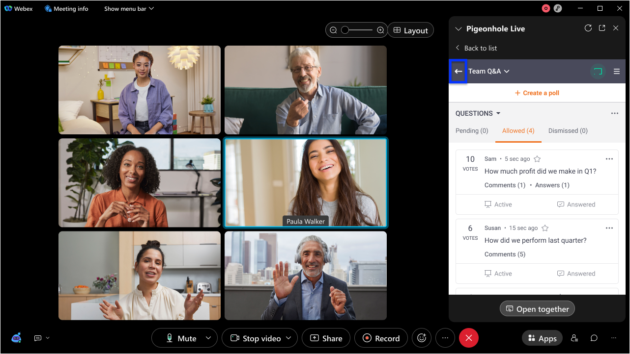Mark Susan's question as Answered

pyautogui.click(x=576, y=274)
